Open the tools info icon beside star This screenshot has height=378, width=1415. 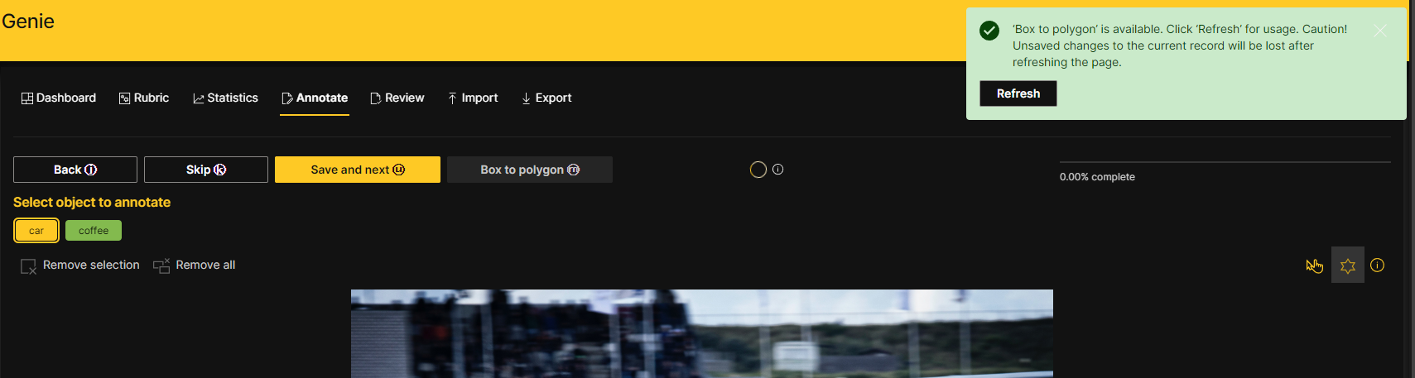1378,266
